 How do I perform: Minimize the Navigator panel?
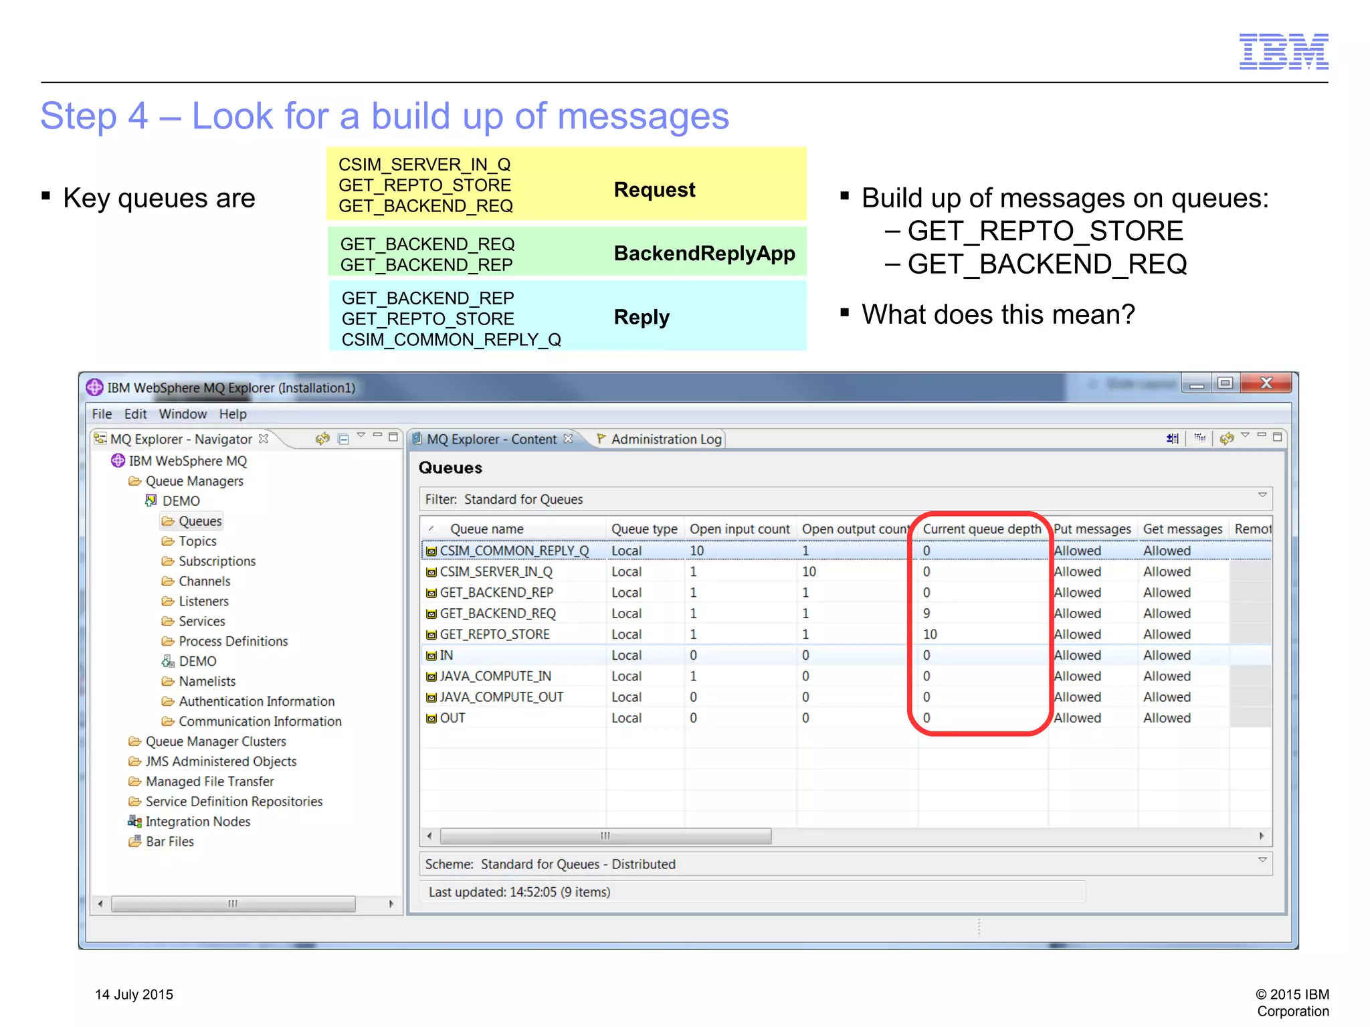point(377,436)
